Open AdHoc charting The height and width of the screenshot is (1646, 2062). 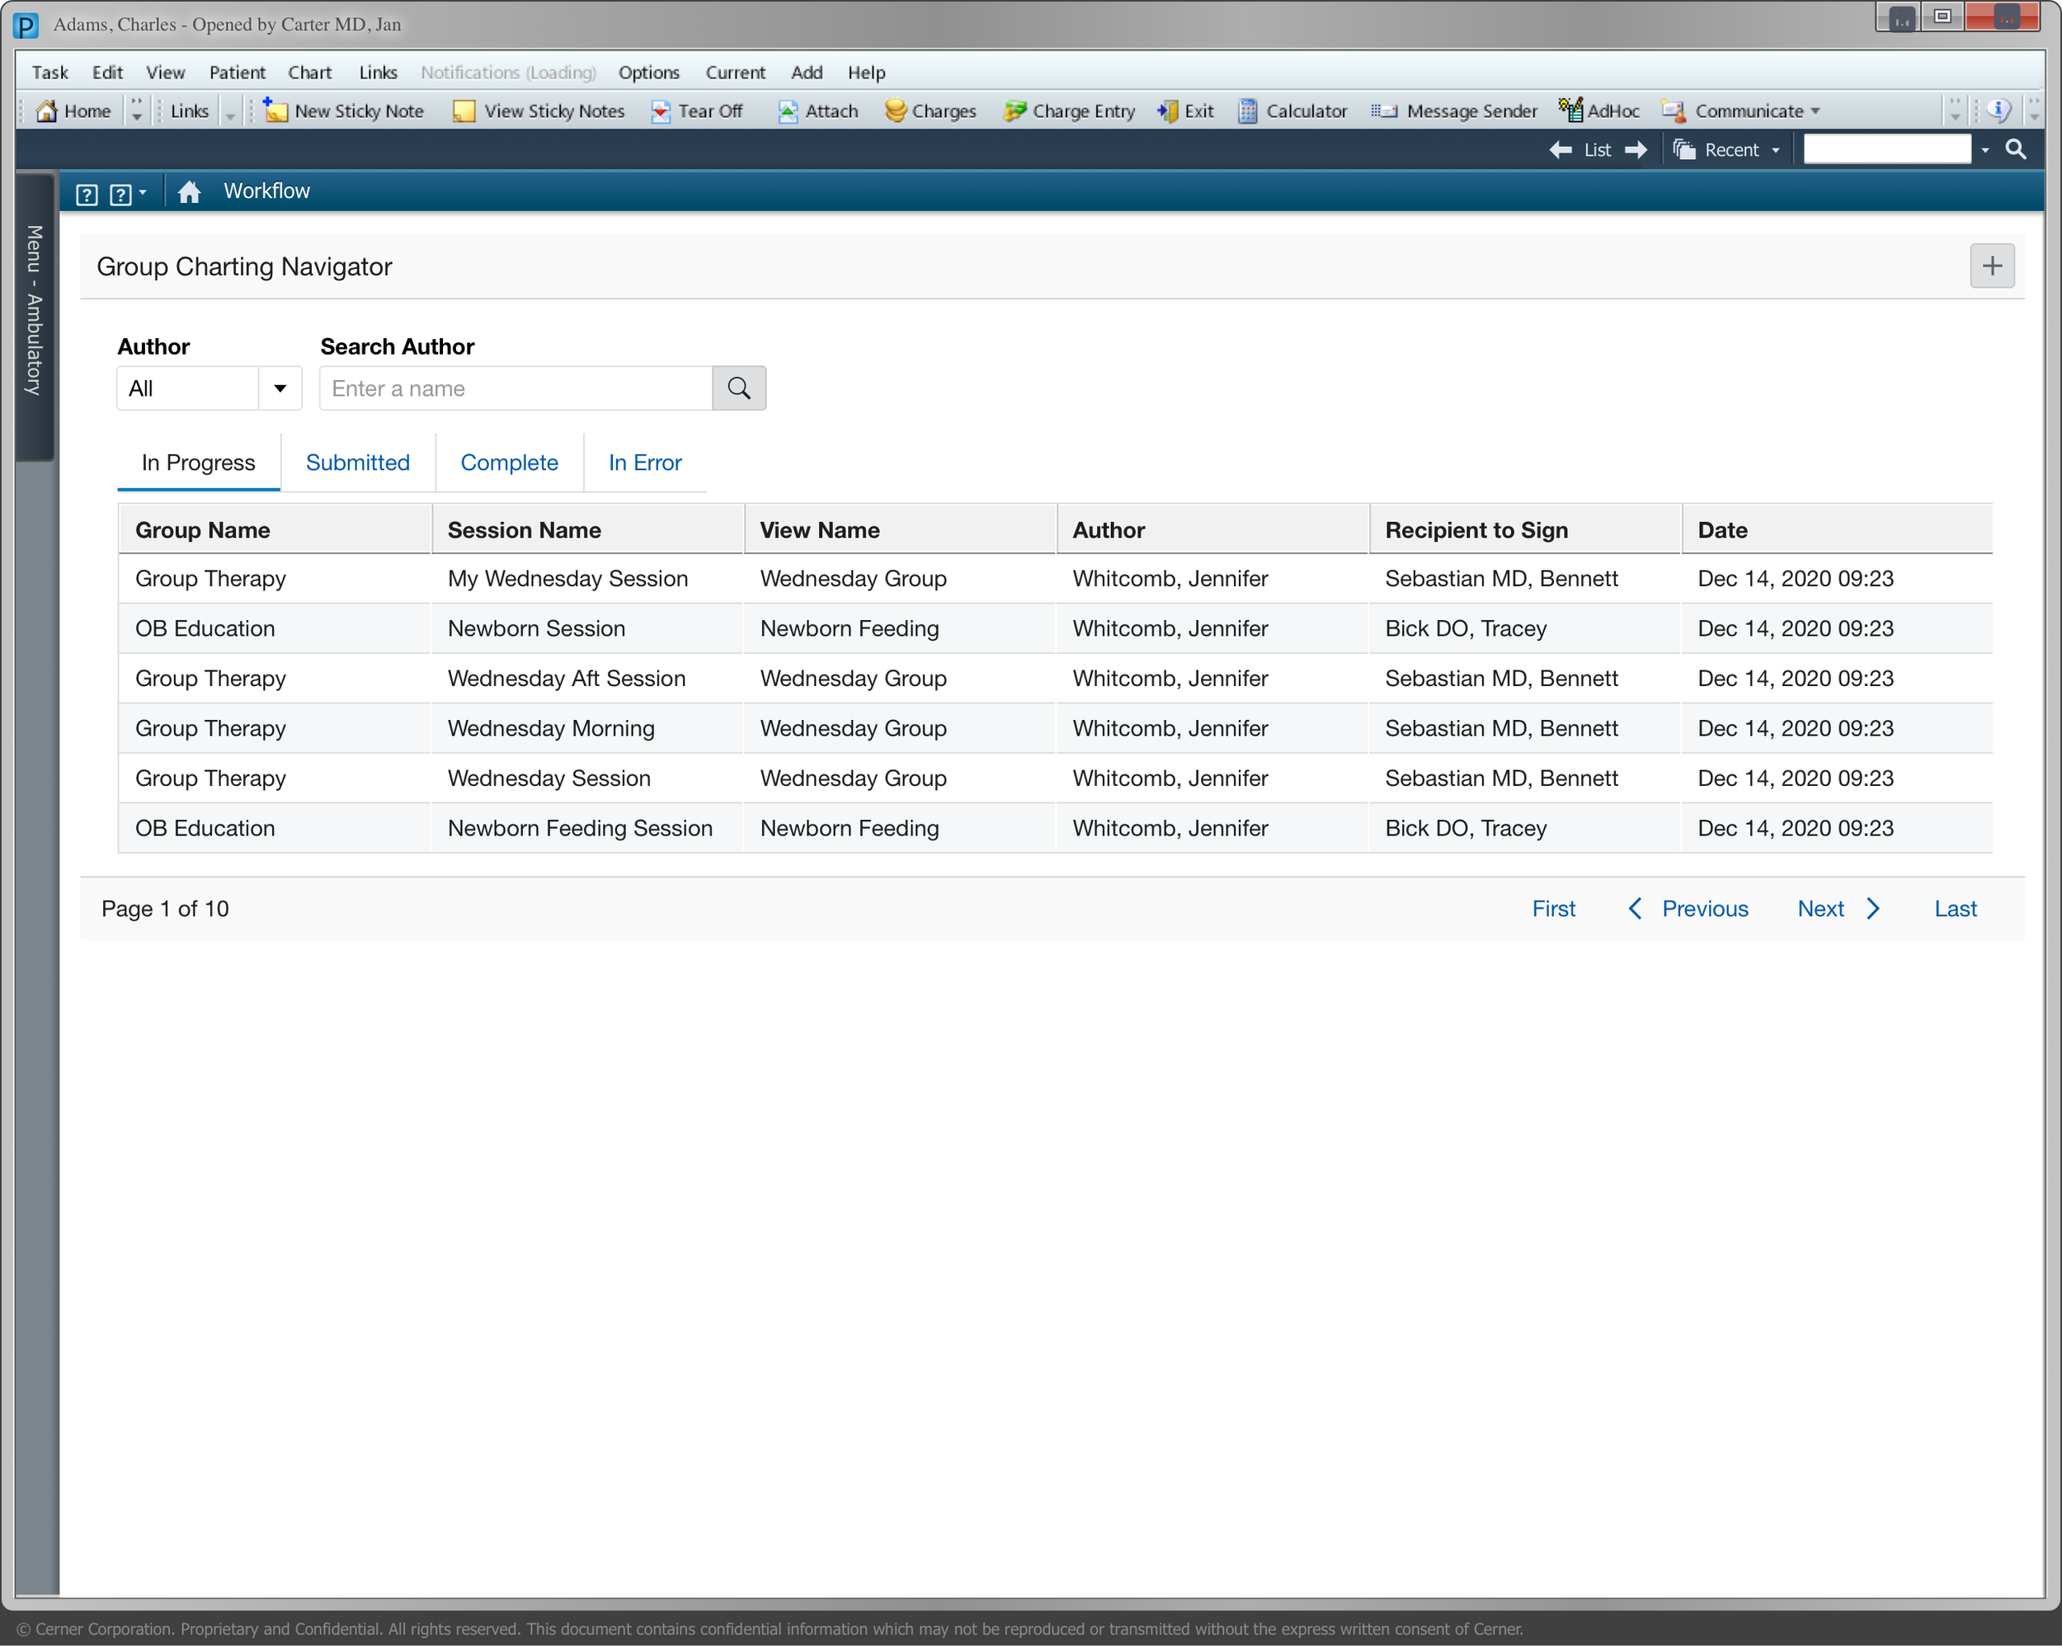click(x=1598, y=111)
